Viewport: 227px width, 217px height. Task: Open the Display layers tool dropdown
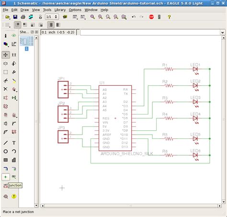(x=6, y=44)
